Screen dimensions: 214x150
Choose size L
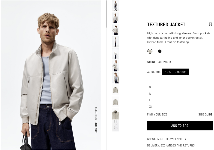180,100
